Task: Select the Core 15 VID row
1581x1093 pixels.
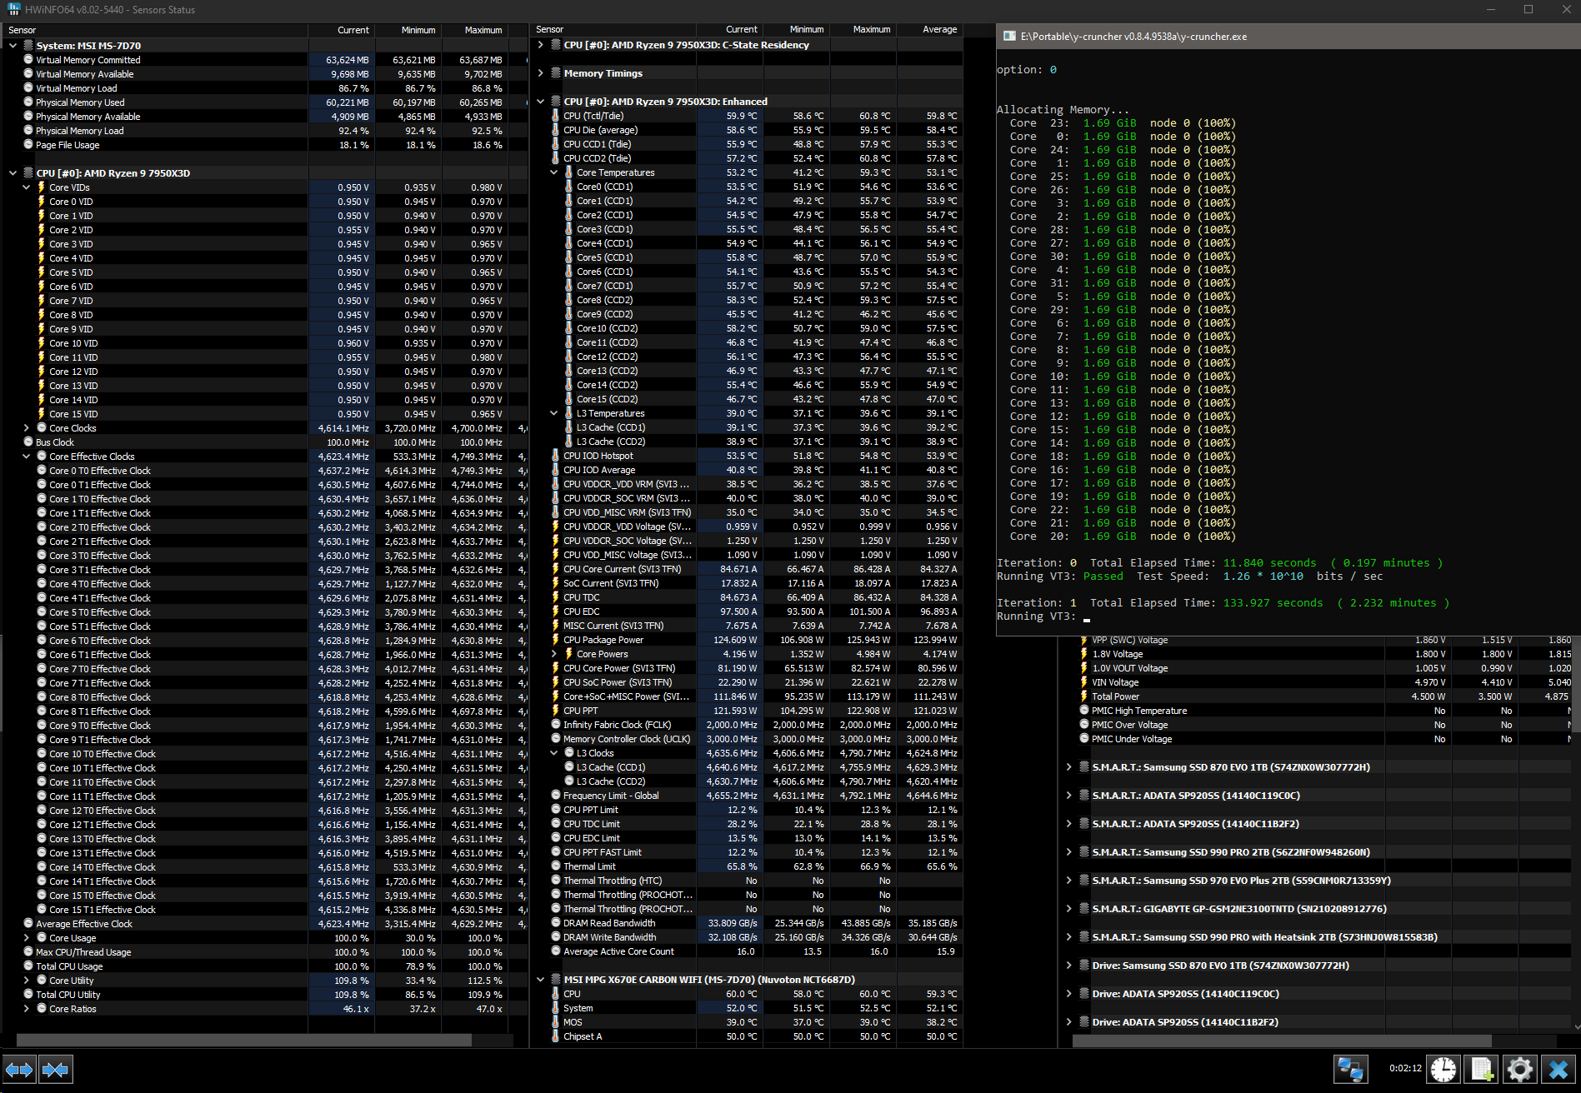Action: 265,414
